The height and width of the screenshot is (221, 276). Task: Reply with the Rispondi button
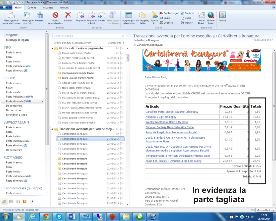pyautogui.click(x=81, y=17)
